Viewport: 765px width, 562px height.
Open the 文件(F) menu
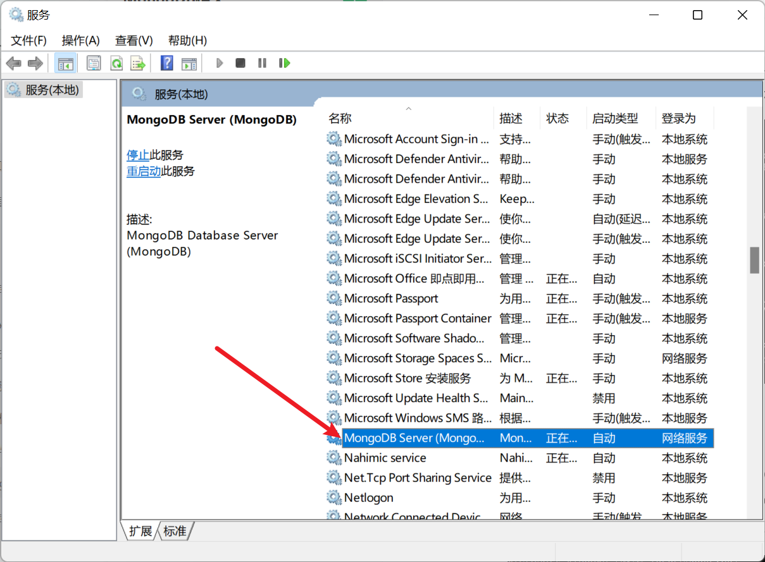[x=29, y=40]
